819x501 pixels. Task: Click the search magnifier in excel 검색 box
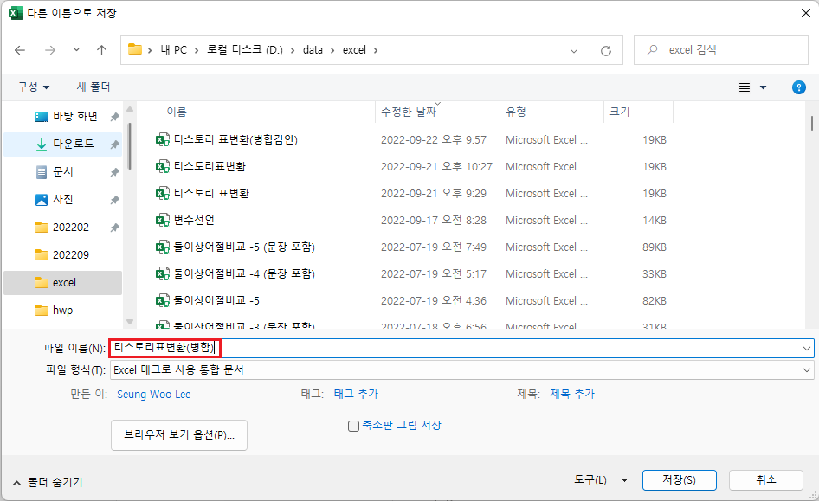point(652,50)
